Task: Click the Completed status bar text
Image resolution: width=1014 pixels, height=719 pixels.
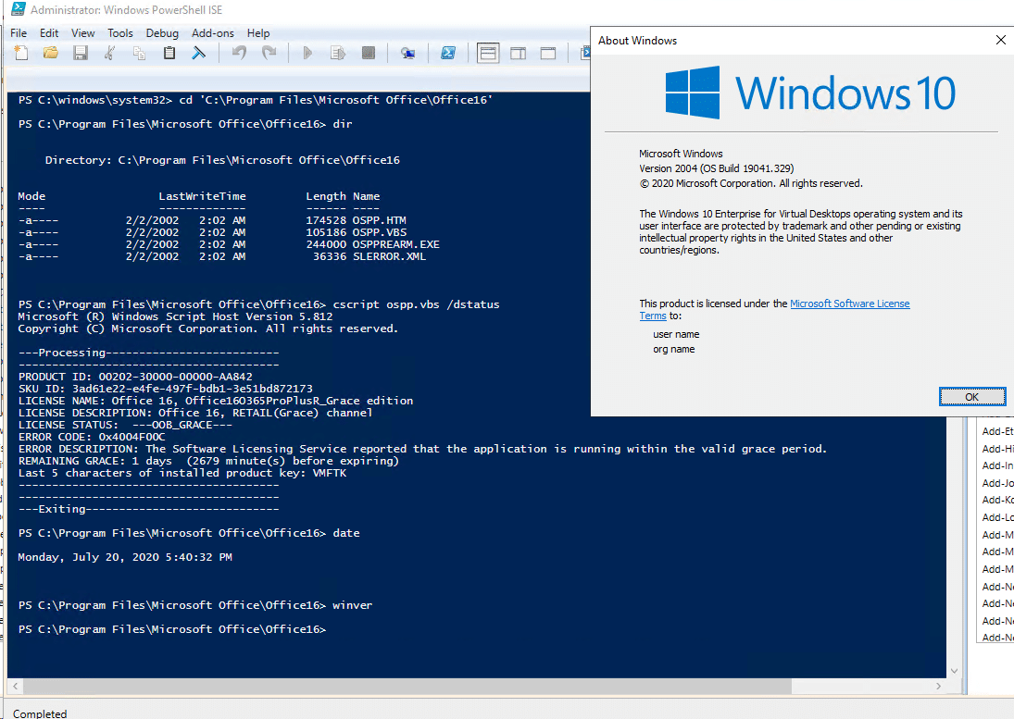Action: [40, 713]
